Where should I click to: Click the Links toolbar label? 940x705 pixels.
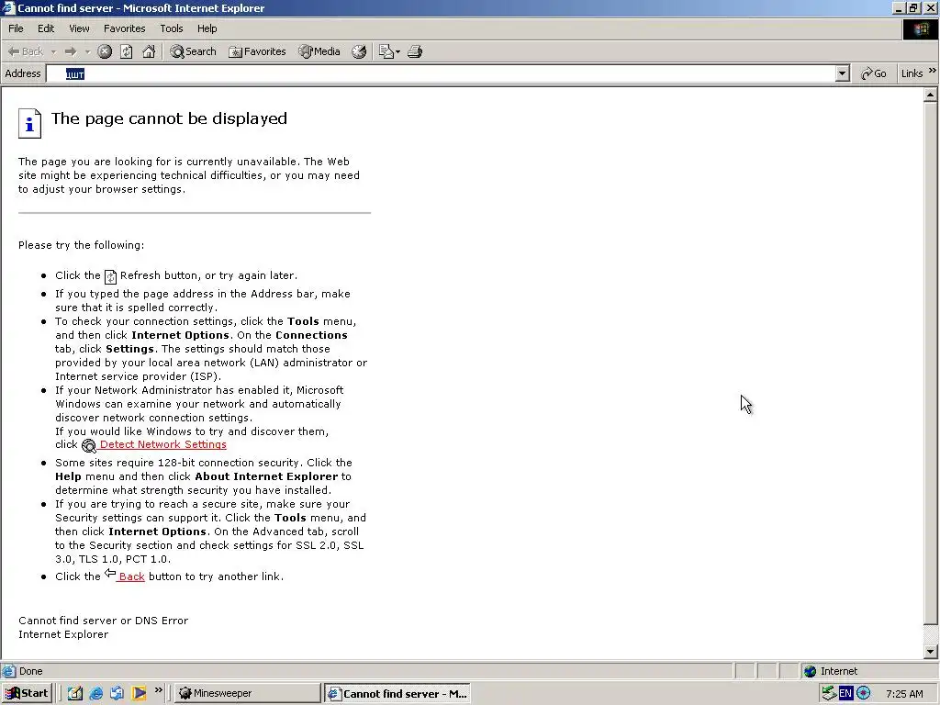(x=912, y=73)
